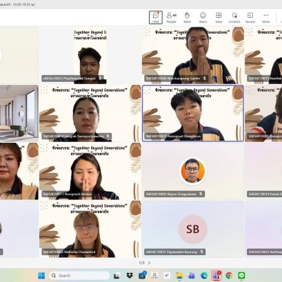The height and width of the screenshot is (282, 282).
Task: Open Task View from the taskbar
Action: 117,276
